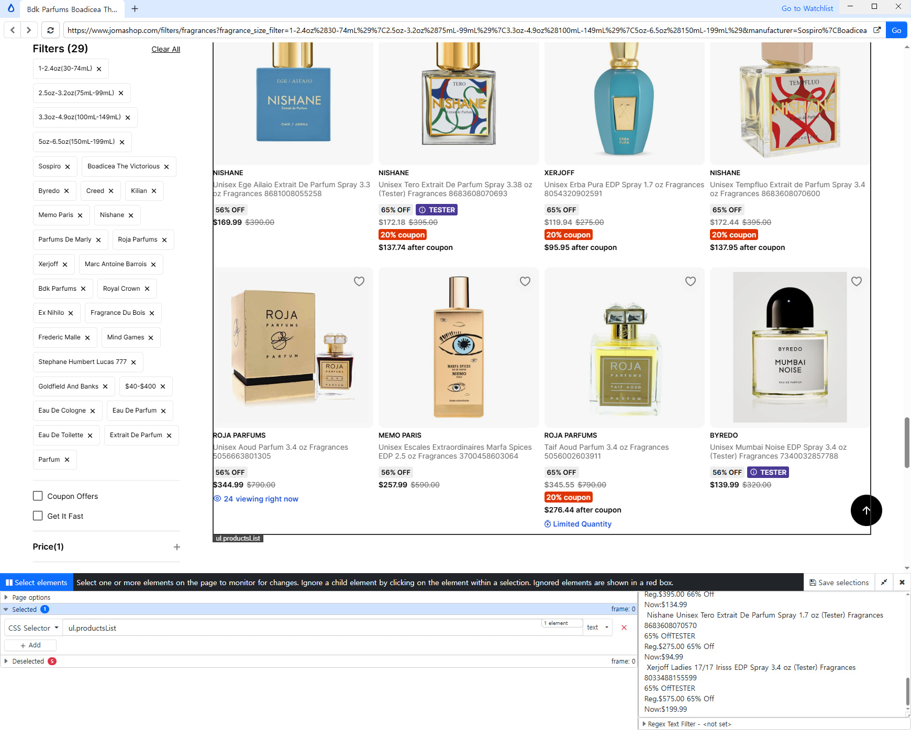Open Unisex Tempfluo Extrait product link
Image resolution: width=911 pixels, height=730 pixels.
tap(787, 189)
